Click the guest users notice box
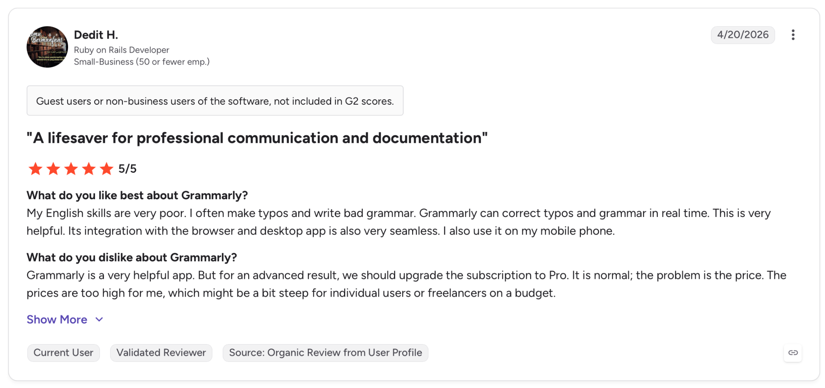Viewport: 825px width, 388px height. (x=215, y=101)
